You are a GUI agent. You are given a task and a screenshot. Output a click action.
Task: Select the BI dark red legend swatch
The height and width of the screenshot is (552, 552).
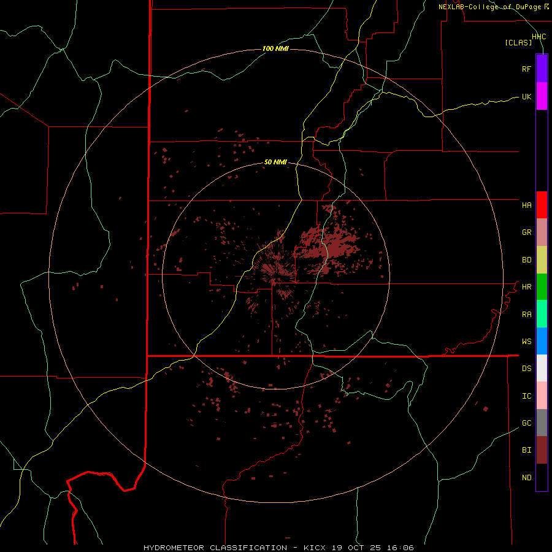click(x=542, y=450)
